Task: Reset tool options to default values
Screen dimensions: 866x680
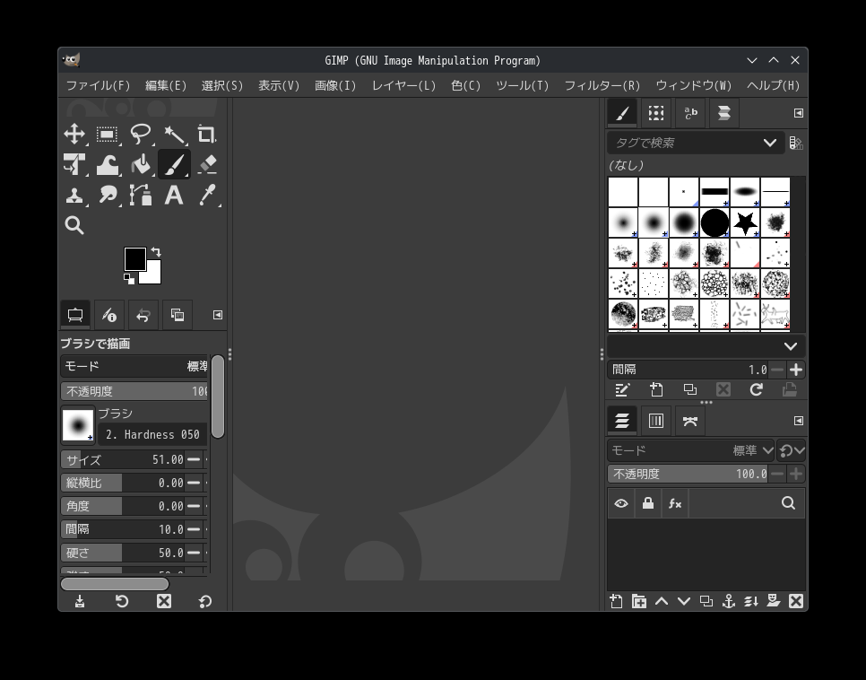Action: (x=205, y=601)
